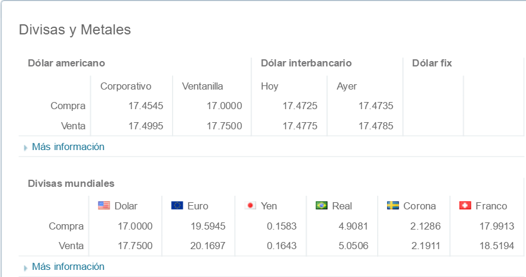The width and height of the screenshot is (526, 277).
Task: Click the Ventanilla column header
Action: (202, 86)
